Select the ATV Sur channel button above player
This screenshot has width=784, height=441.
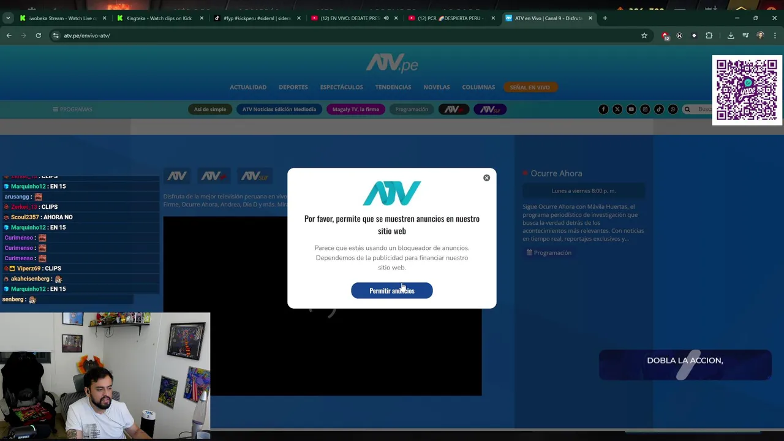pyautogui.click(x=254, y=176)
